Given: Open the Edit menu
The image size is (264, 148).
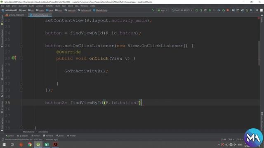Looking at the screenshot, I should [x=8, y=6].
